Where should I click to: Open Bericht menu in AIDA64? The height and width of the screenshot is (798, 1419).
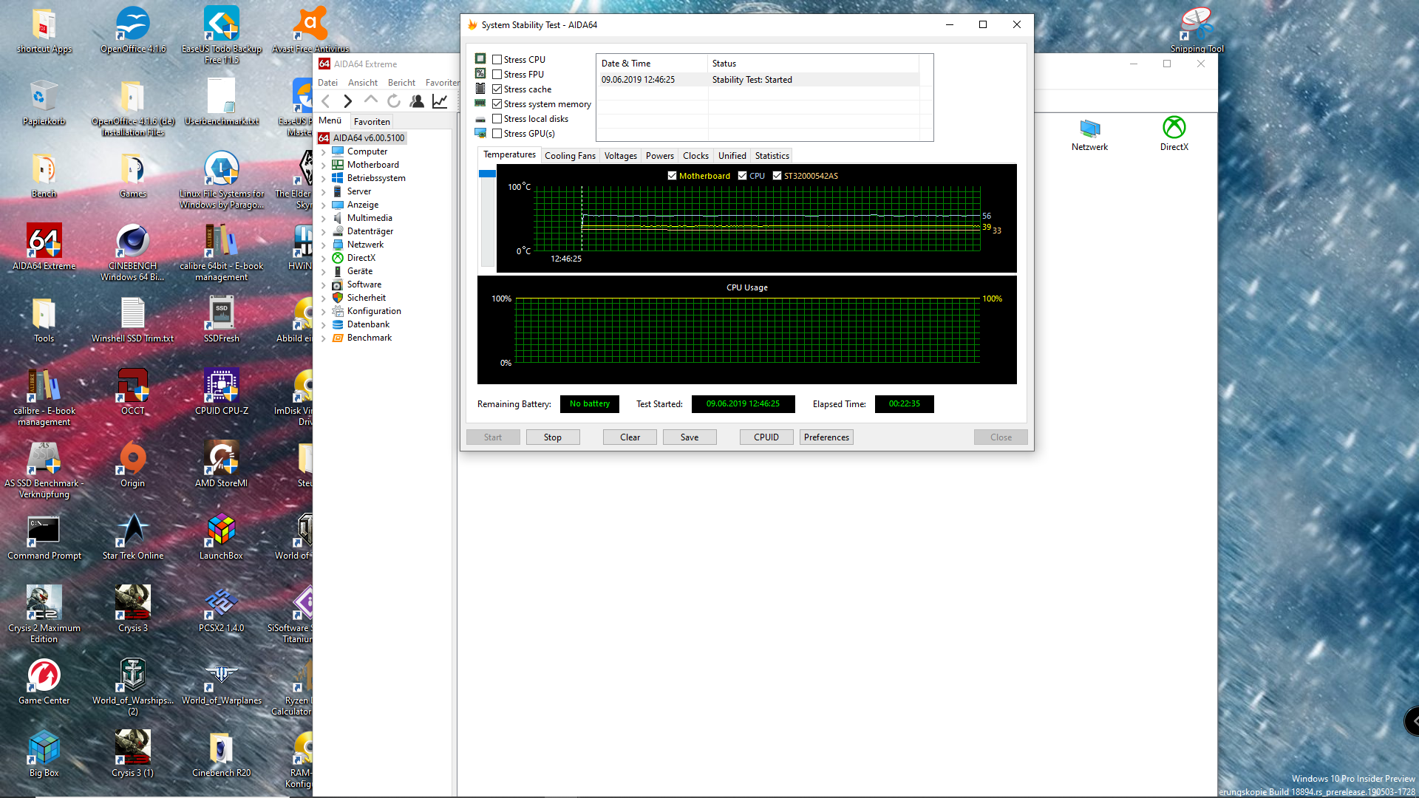click(401, 83)
